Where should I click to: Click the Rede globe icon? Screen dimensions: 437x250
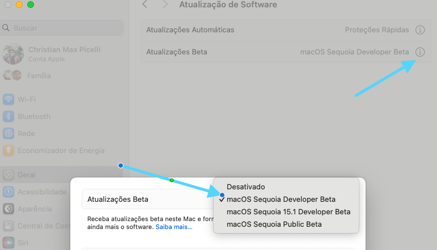(9, 133)
